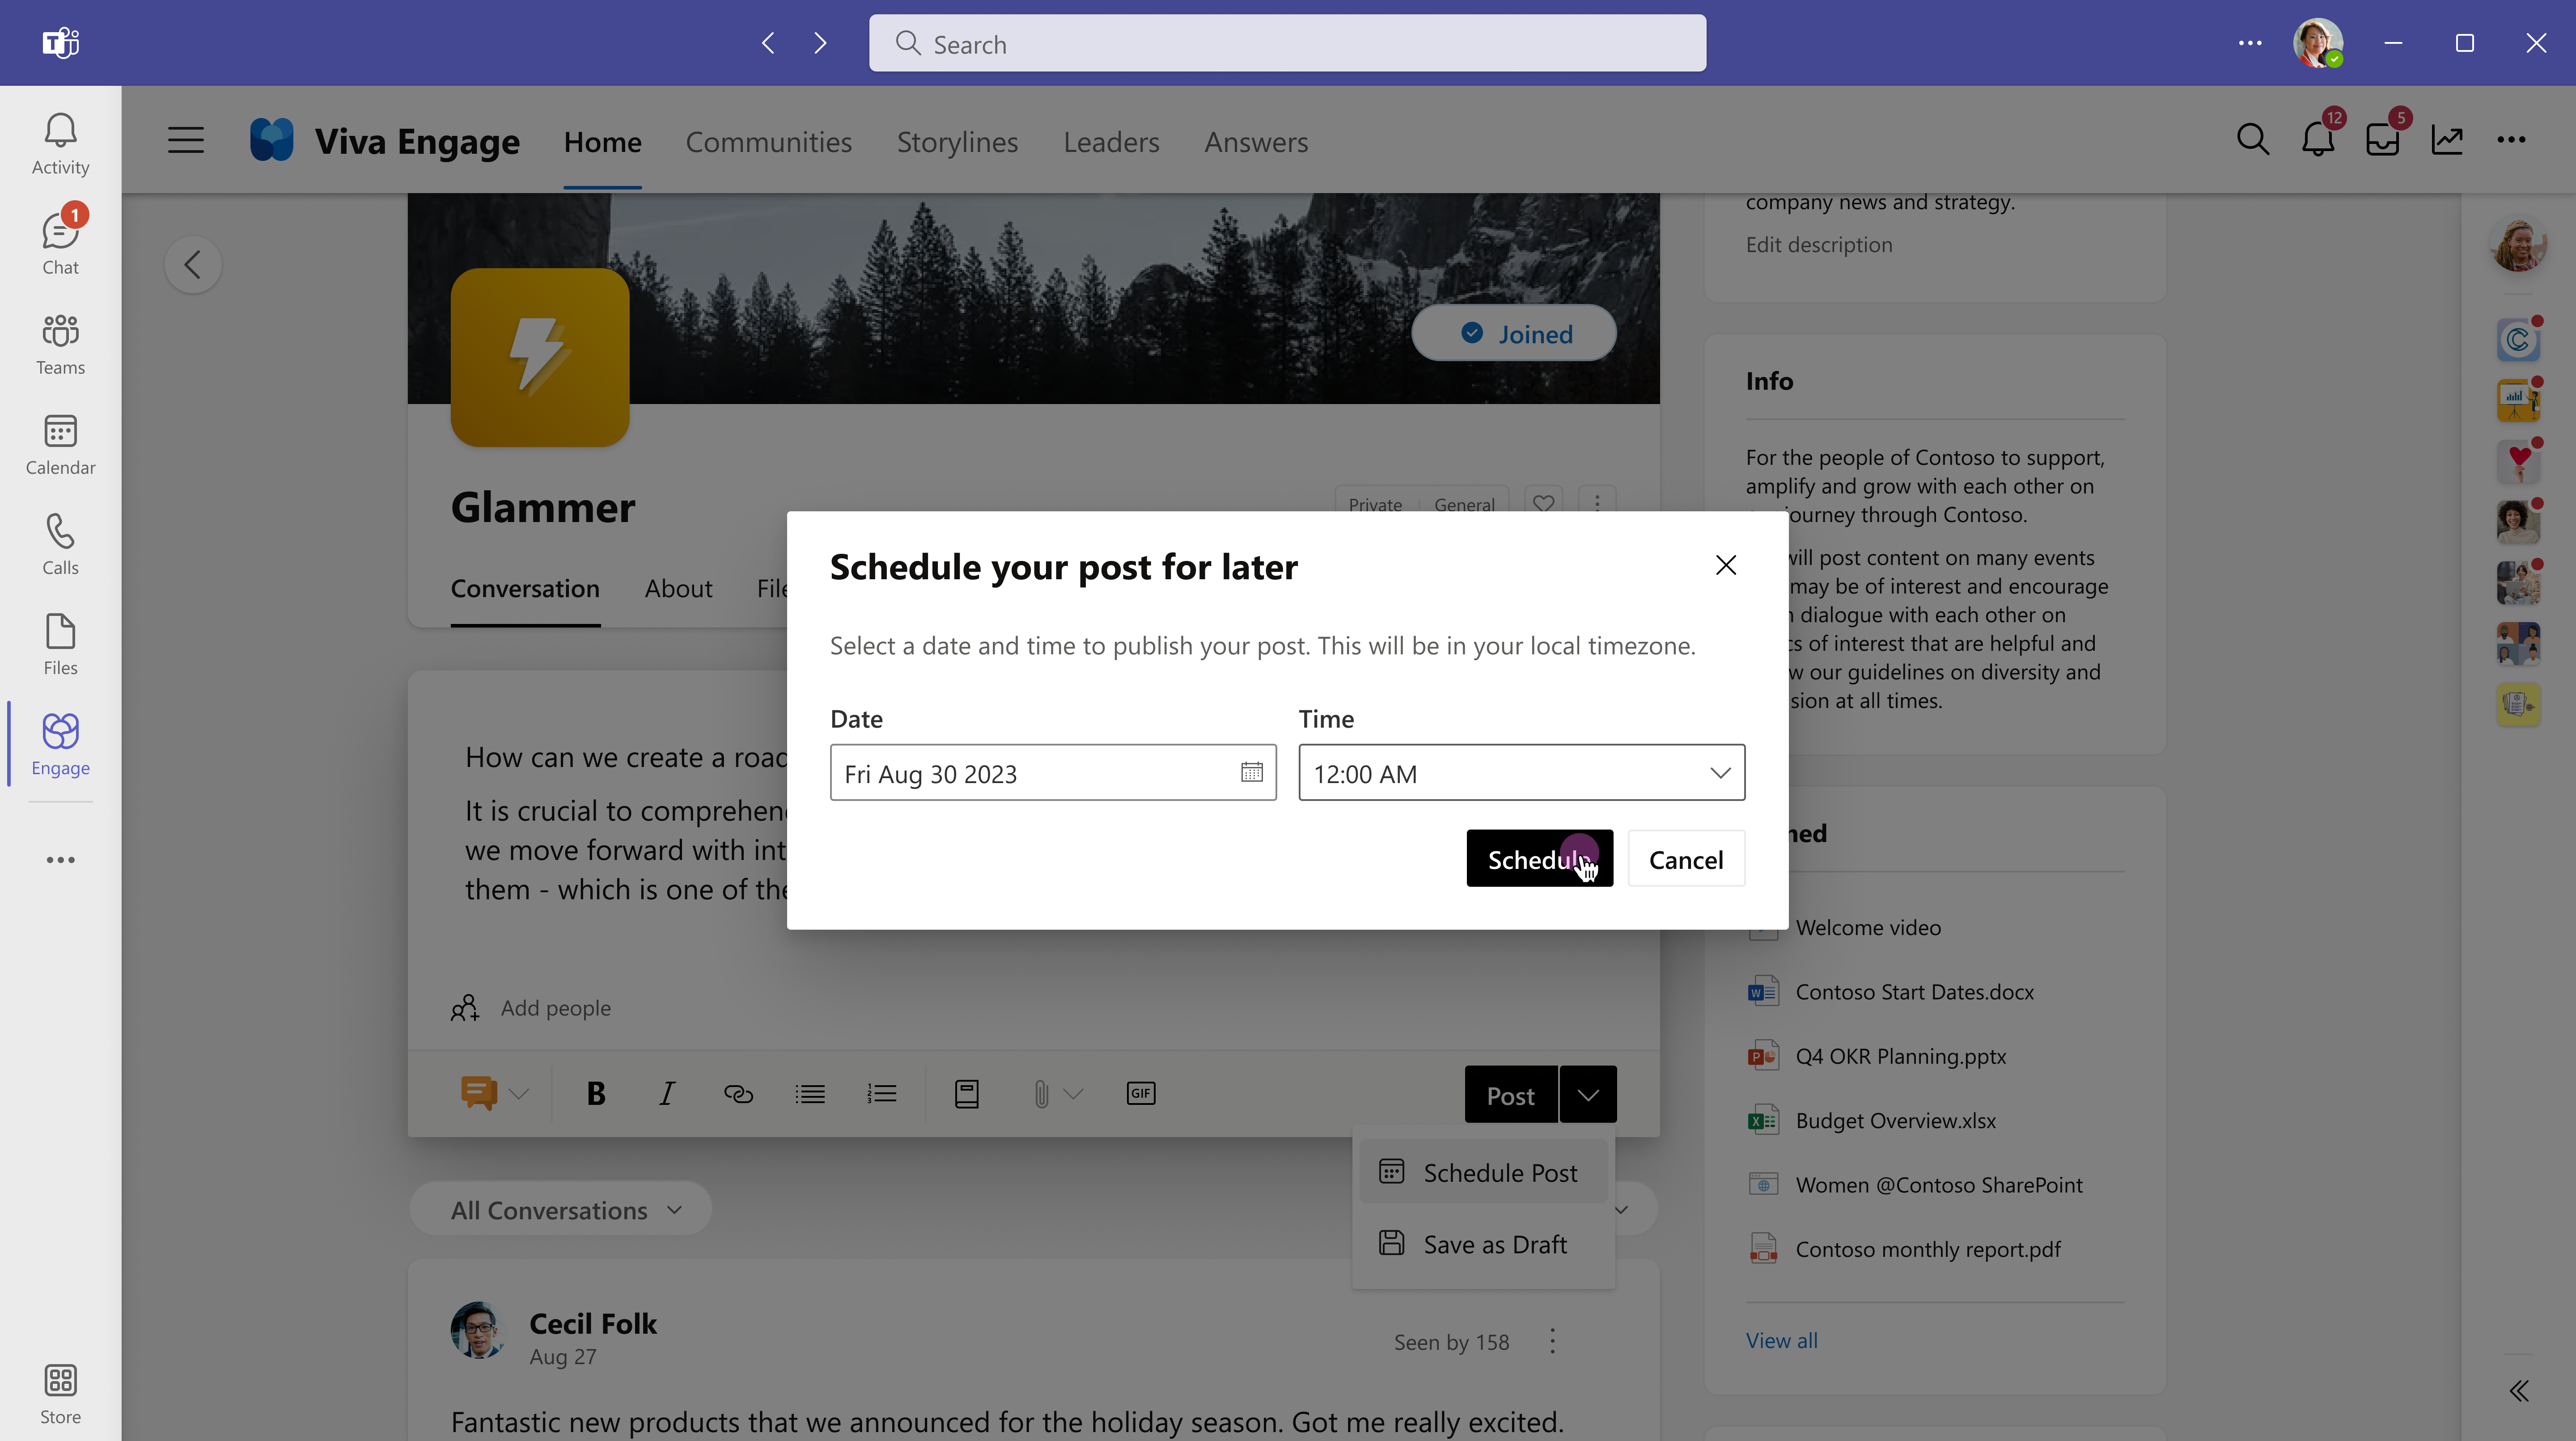Expand the Post button options menu
This screenshot has width=2576, height=1441.
click(x=1587, y=1095)
